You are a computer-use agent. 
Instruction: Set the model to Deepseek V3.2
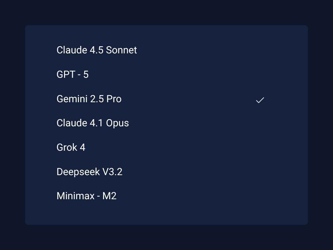tap(89, 172)
